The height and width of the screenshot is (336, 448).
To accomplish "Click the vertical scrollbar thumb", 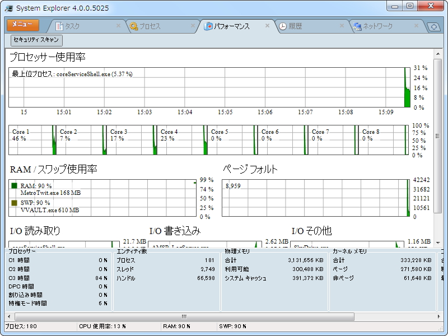I will click(x=438, y=136).
